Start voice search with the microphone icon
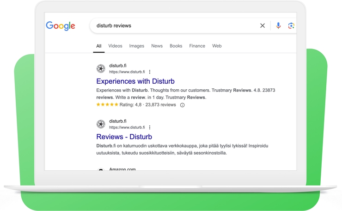 click(278, 26)
